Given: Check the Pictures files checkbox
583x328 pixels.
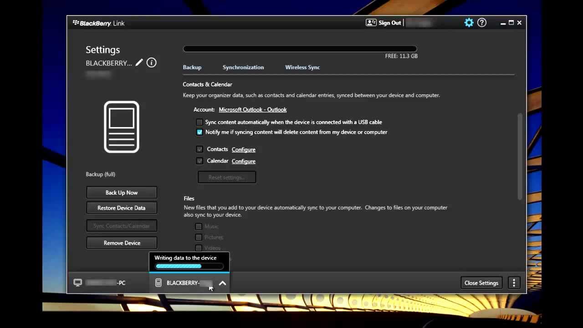Looking at the screenshot, I should (199, 237).
